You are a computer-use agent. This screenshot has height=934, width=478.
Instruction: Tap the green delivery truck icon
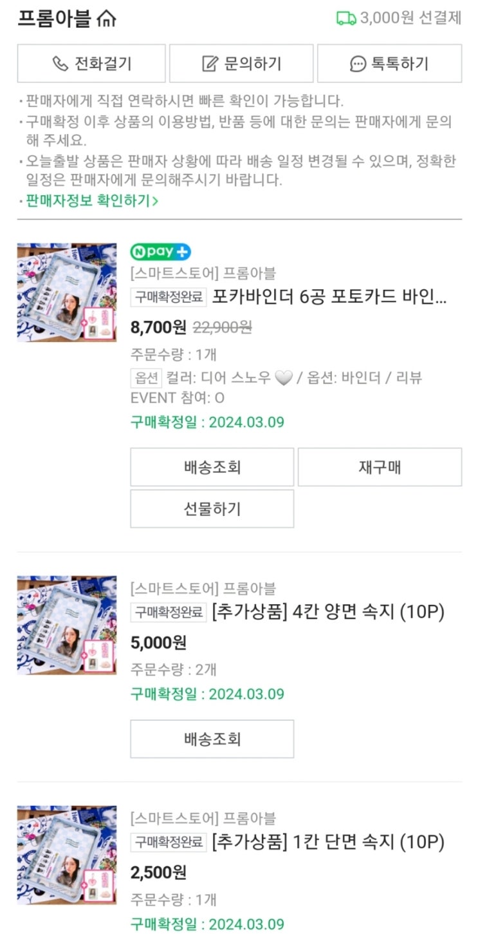346,19
